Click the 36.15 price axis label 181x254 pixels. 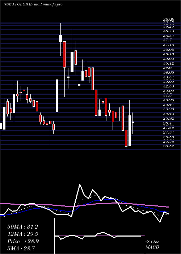[168, 54]
